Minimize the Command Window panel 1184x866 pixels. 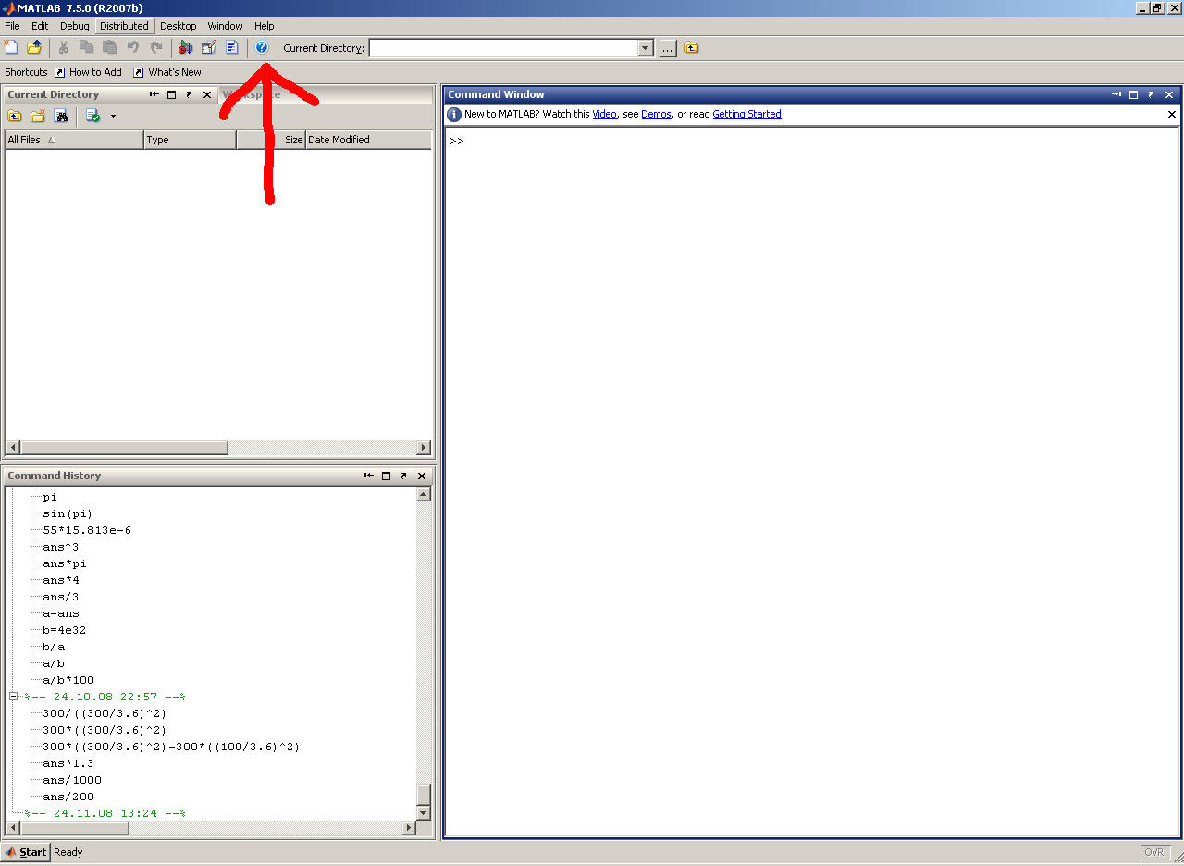coord(1116,94)
